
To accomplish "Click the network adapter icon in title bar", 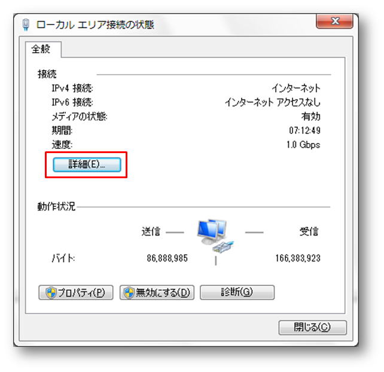I will coord(26,25).
